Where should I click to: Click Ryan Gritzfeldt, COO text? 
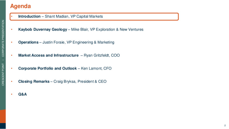pos(102,55)
